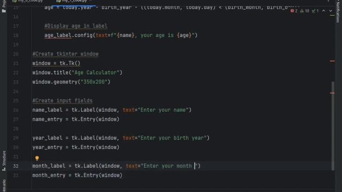Click the green checkmark typo indicator showing 1

(315, 11)
